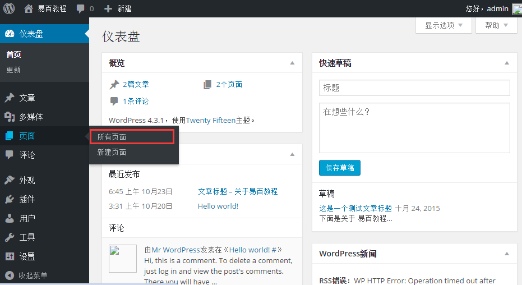Collapse the WordPress新闻 panel
The image size is (522, 285).
507,254
